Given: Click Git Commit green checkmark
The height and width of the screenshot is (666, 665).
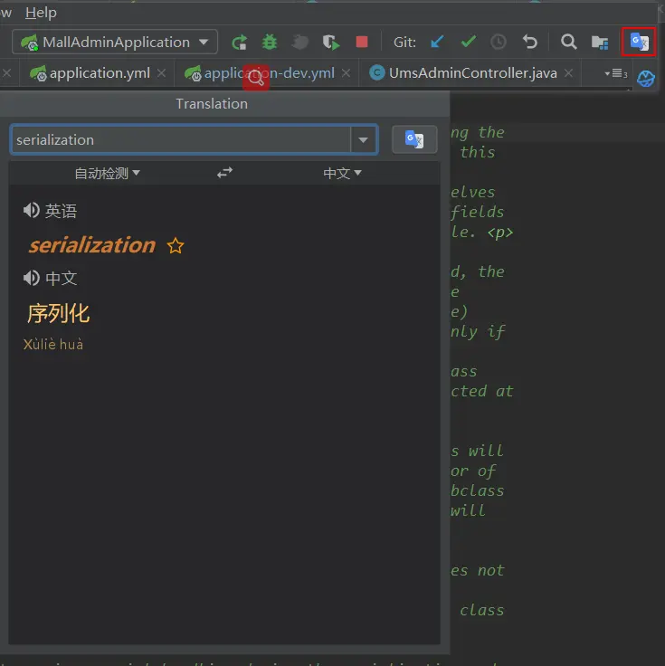Looking at the screenshot, I should click(469, 42).
